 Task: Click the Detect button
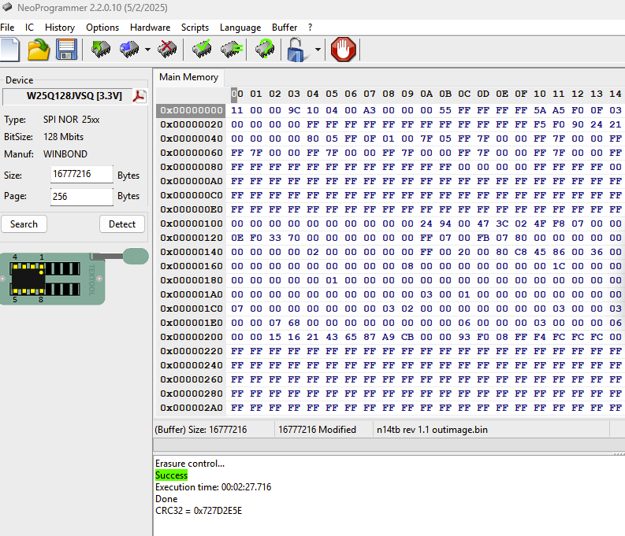pyautogui.click(x=122, y=224)
